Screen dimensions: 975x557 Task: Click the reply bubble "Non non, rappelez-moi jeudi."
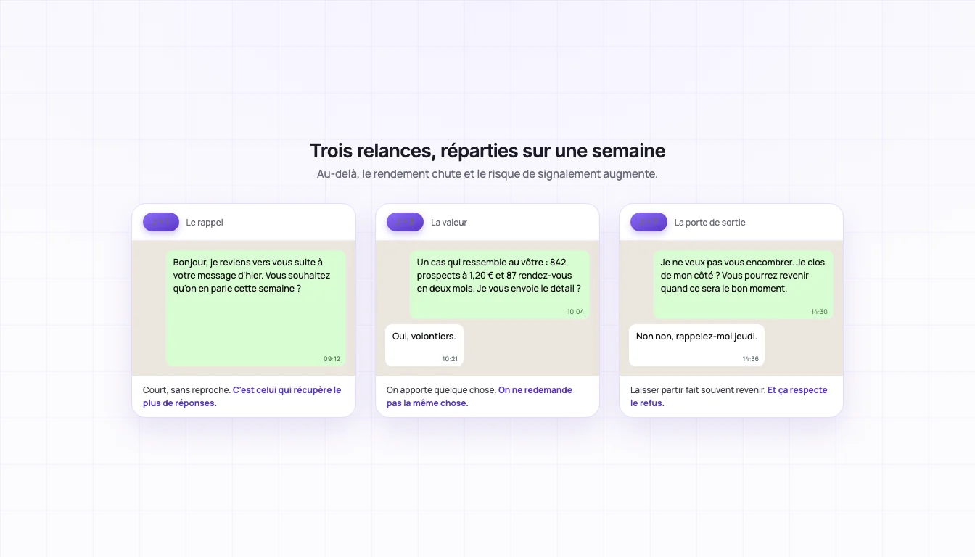point(696,345)
